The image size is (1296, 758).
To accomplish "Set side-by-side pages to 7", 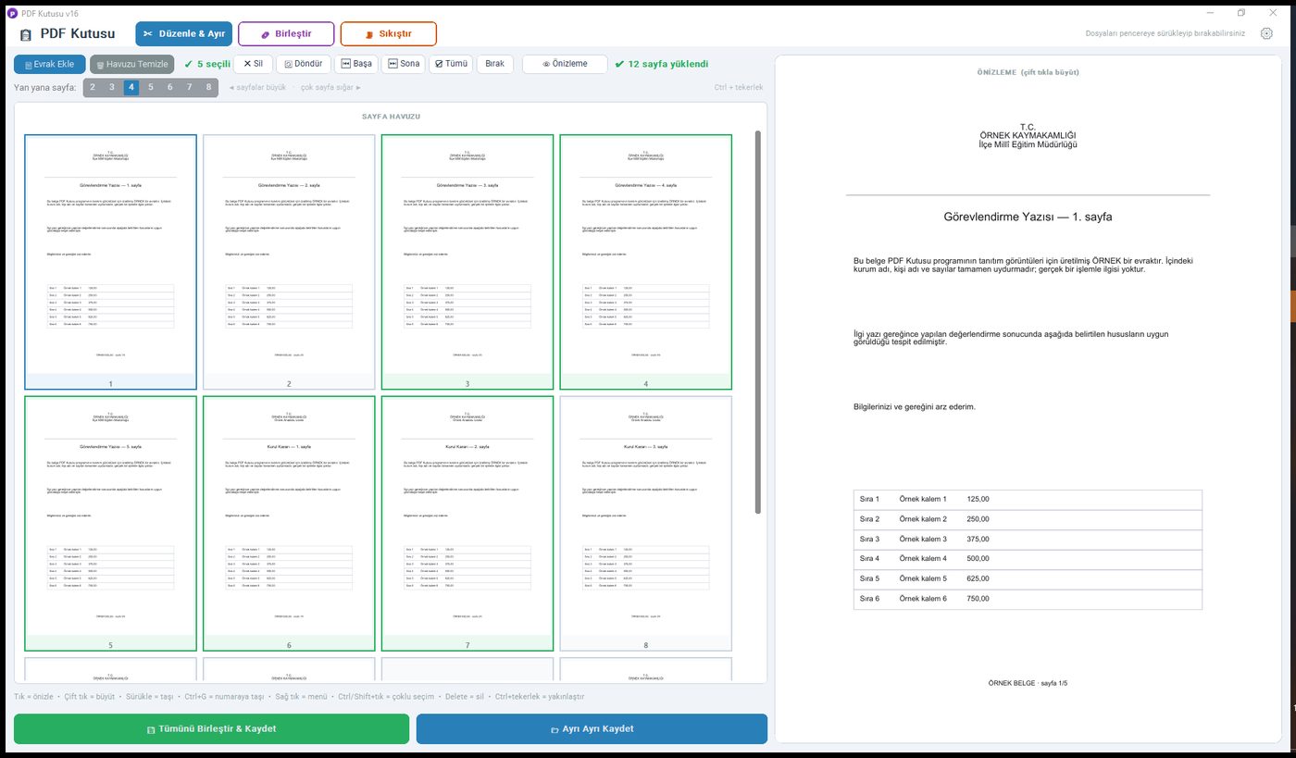I will coord(190,87).
